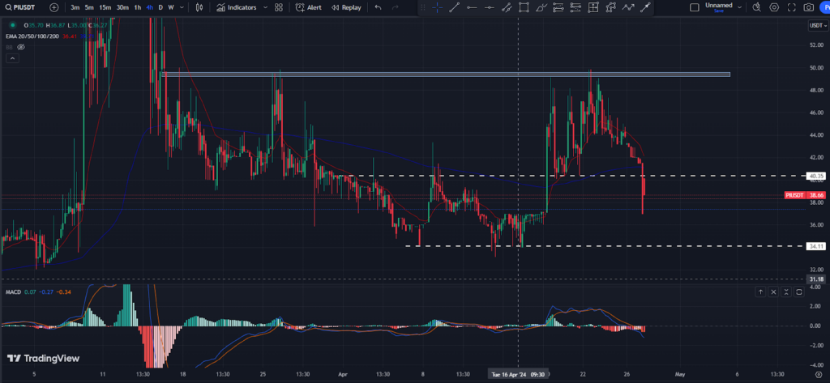830x383 pixels.
Task: Click the blue Publish button
Action: tap(824, 7)
